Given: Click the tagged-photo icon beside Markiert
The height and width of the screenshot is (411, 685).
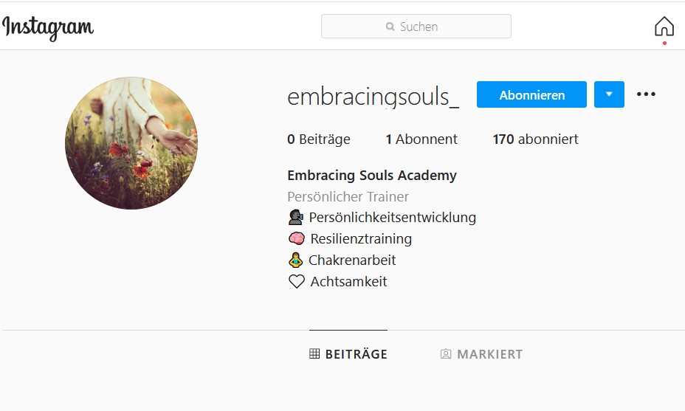Looking at the screenshot, I should [x=446, y=353].
